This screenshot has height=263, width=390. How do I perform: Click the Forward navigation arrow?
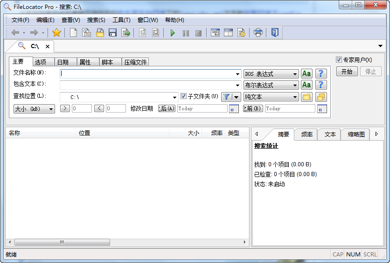pyautogui.click(x=34, y=33)
